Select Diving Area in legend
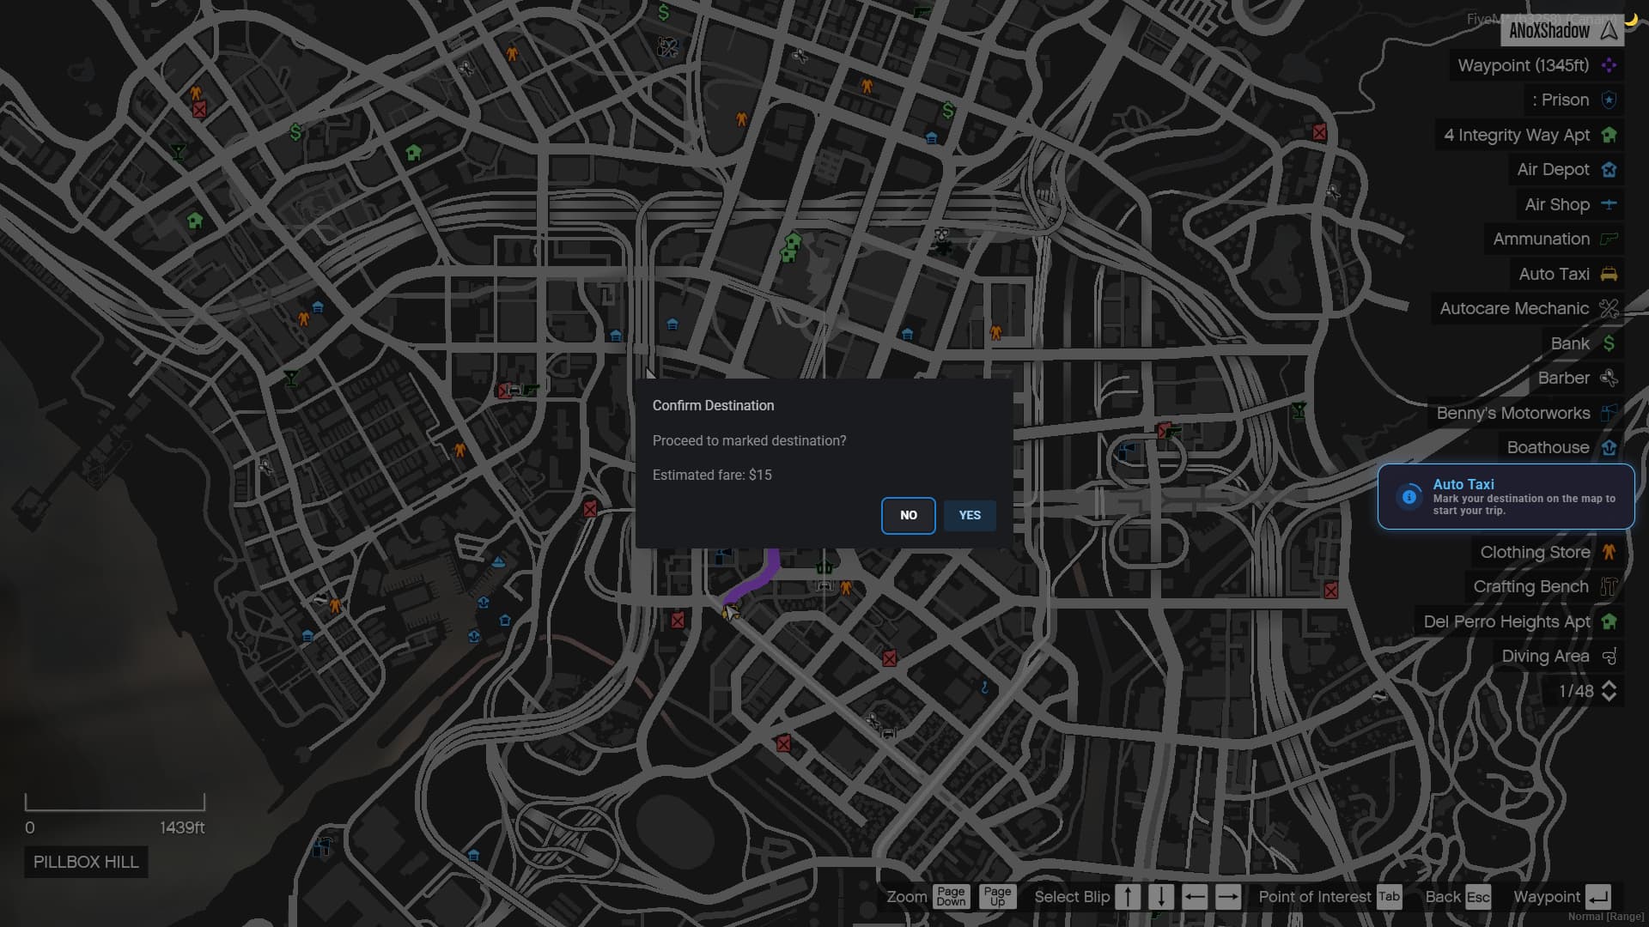 click(x=1558, y=656)
